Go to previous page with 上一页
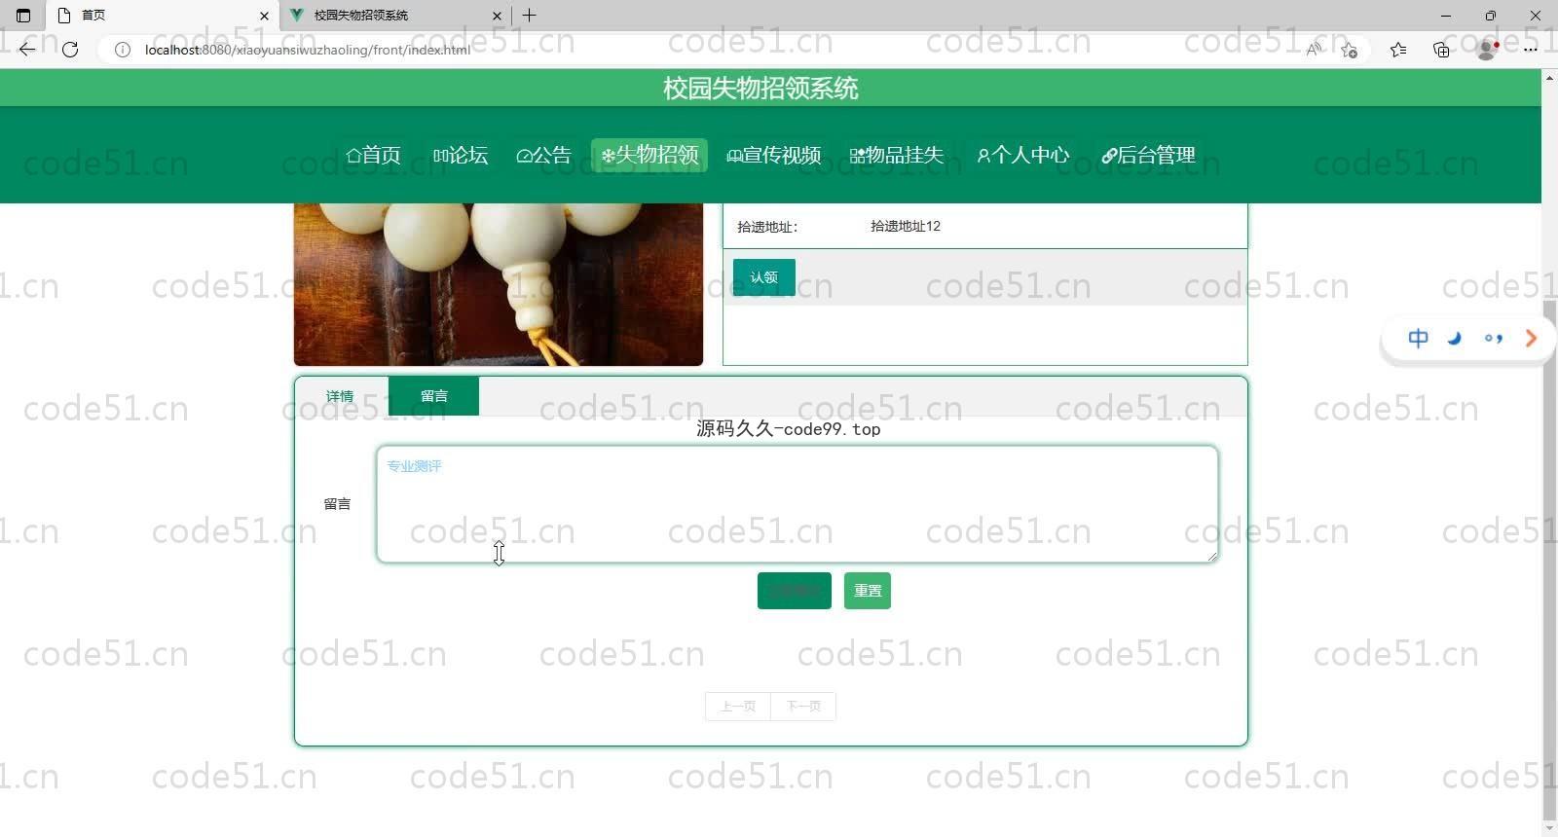 tap(738, 707)
